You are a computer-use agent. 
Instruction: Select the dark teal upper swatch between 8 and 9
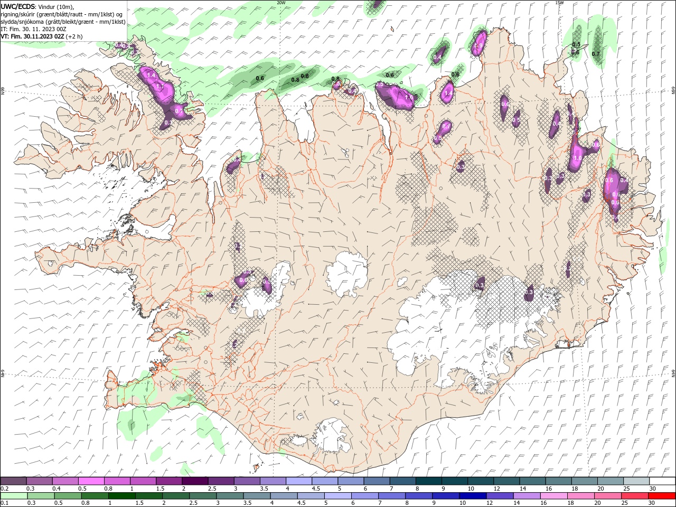428,481
